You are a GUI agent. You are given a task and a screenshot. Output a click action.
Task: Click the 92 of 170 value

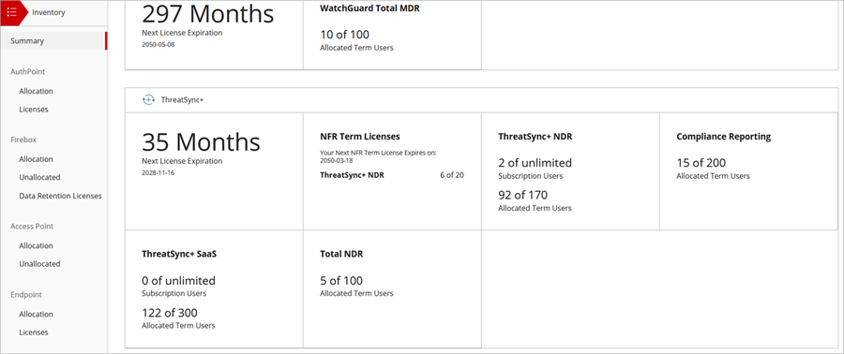pos(522,195)
